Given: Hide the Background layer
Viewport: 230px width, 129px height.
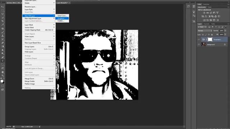Looking at the screenshot, I should point(199,44).
